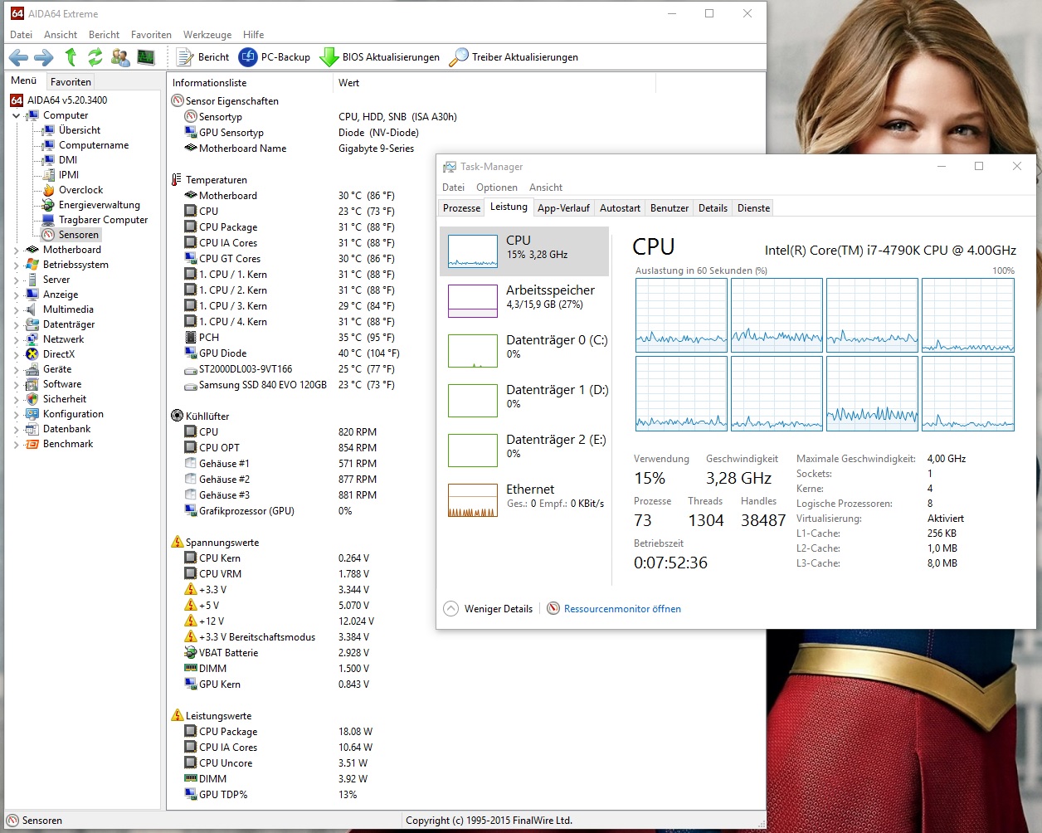Select Arbeitsspeicher in Task-Manager sidebar
The height and width of the screenshot is (833, 1042).
(524, 301)
